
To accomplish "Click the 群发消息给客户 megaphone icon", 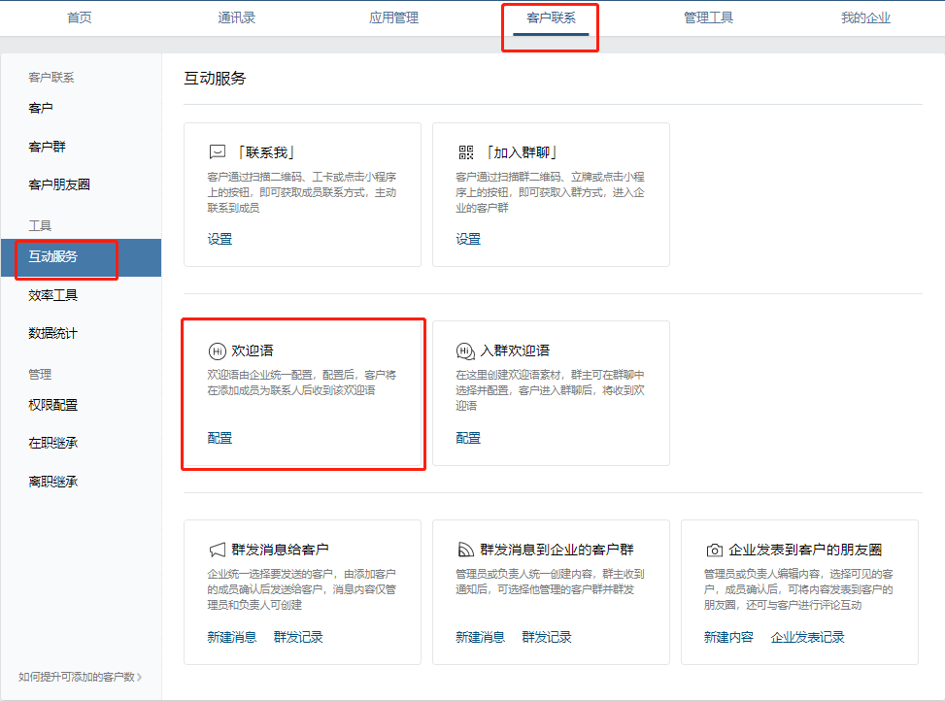I will coord(218,550).
